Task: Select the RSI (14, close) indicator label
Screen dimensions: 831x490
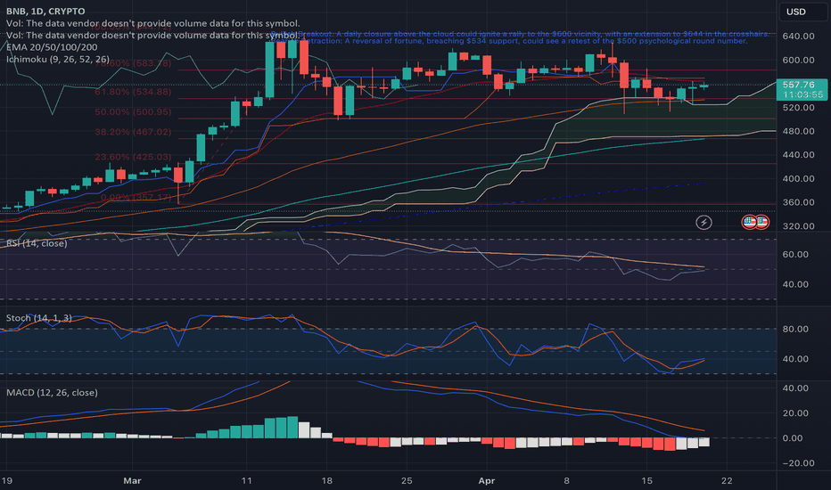Action: coord(37,244)
